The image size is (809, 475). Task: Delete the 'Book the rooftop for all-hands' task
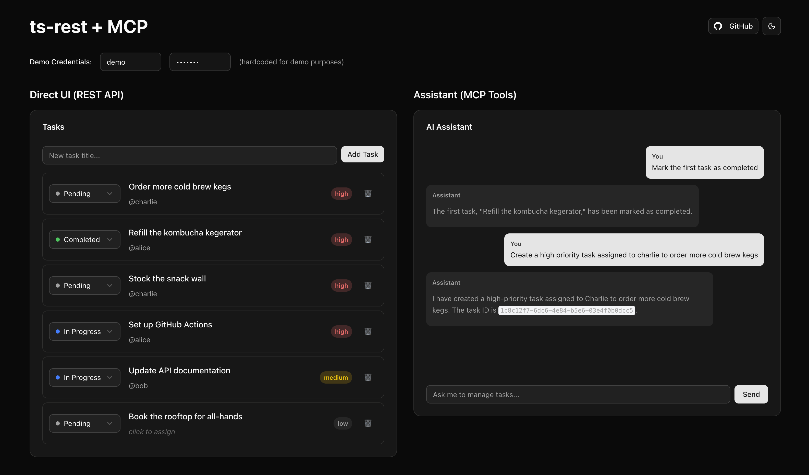point(368,423)
